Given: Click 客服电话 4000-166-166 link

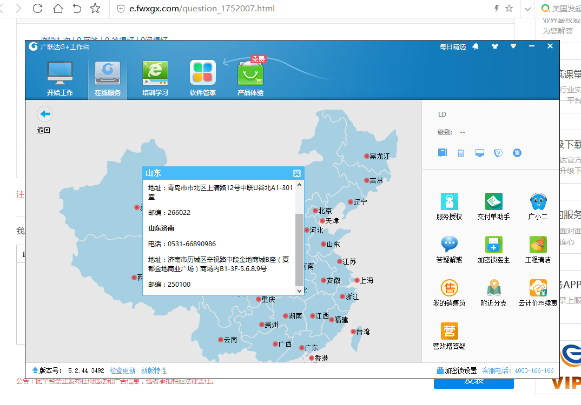Looking at the screenshot, I should tap(518, 370).
